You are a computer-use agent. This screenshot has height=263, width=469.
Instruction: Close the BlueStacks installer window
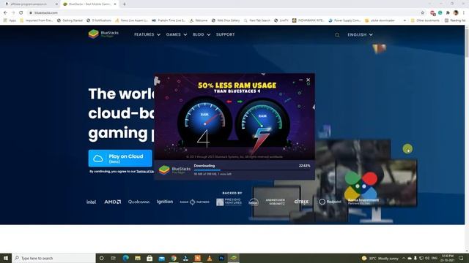(308, 80)
